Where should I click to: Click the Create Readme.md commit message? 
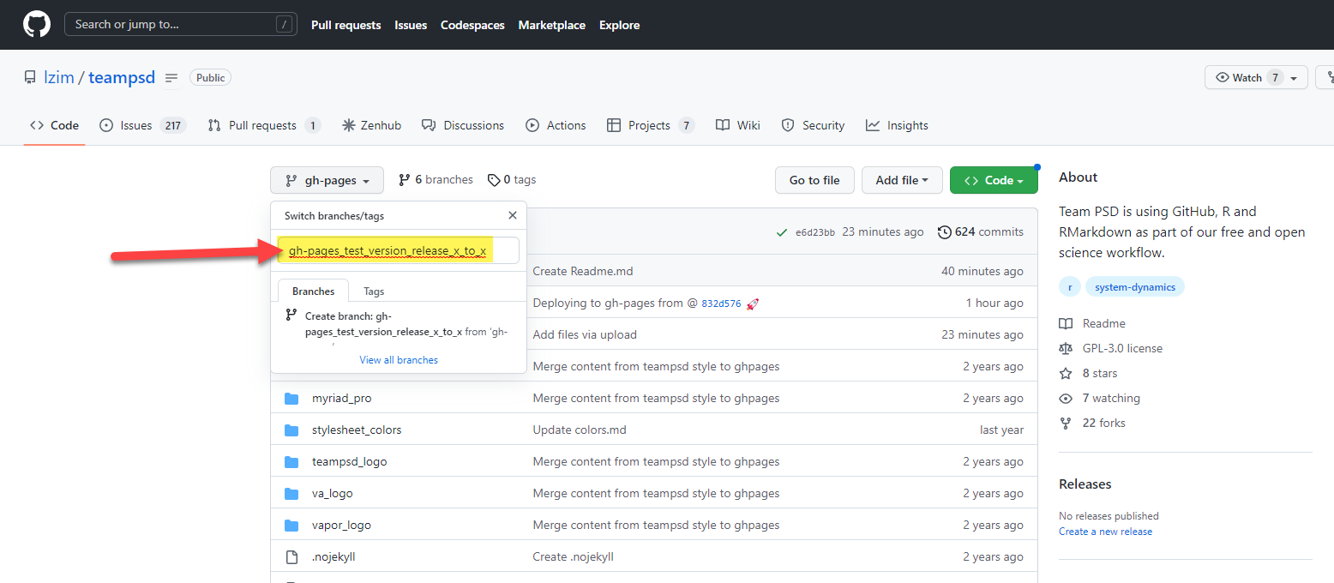point(583,271)
